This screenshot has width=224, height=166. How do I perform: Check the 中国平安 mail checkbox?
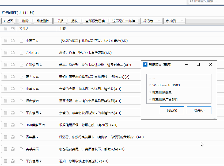click(x=6, y=41)
